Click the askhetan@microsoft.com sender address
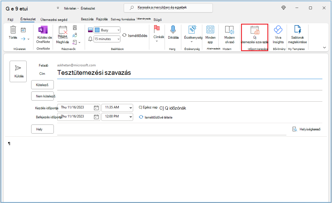 coord(76,65)
